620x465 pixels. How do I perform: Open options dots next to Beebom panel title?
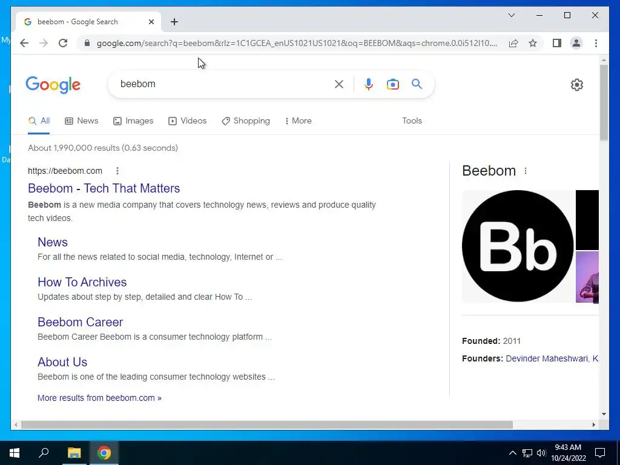pyautogui.click(x=526, y=171)
